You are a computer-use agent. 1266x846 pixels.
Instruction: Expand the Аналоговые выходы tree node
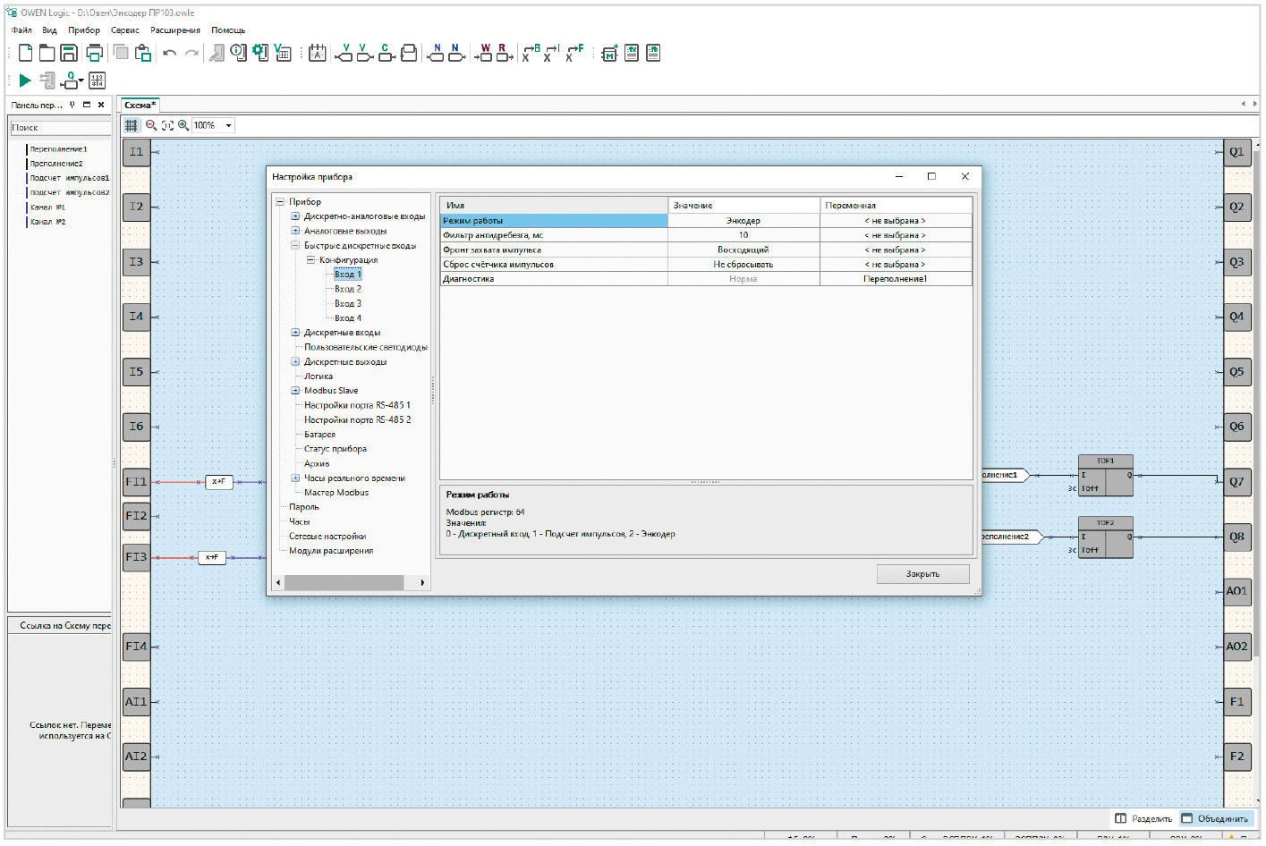point(295,231)
